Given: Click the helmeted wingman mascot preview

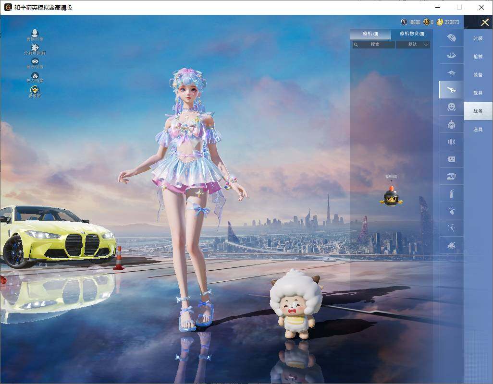Looking at the screenshot, I should [391, 196].
